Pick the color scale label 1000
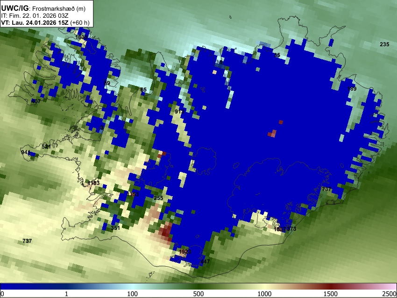The width and height of the screenshot is (397, 298). (264, 294)
